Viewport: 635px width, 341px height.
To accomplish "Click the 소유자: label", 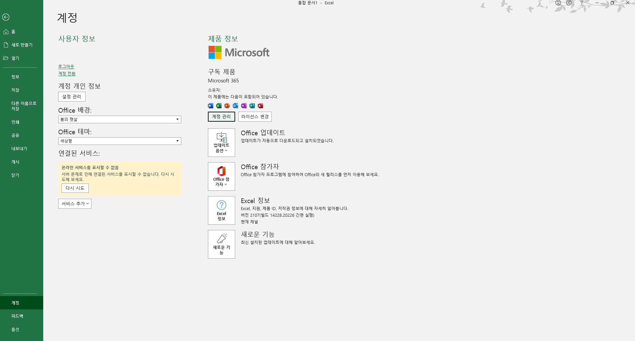I will pos(214,90).
